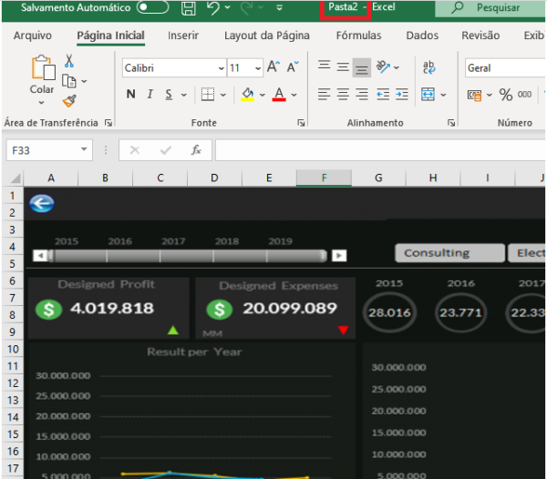Expand the Colar options arrow
Screen dimensions: 547x479
point(42,102)
